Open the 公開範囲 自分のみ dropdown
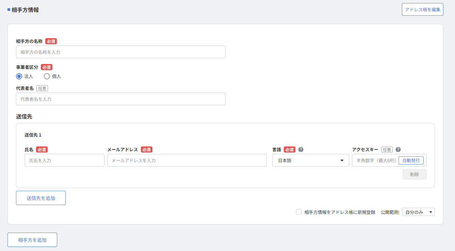This screenshot has height=251, width=455. tap(418, 212)
